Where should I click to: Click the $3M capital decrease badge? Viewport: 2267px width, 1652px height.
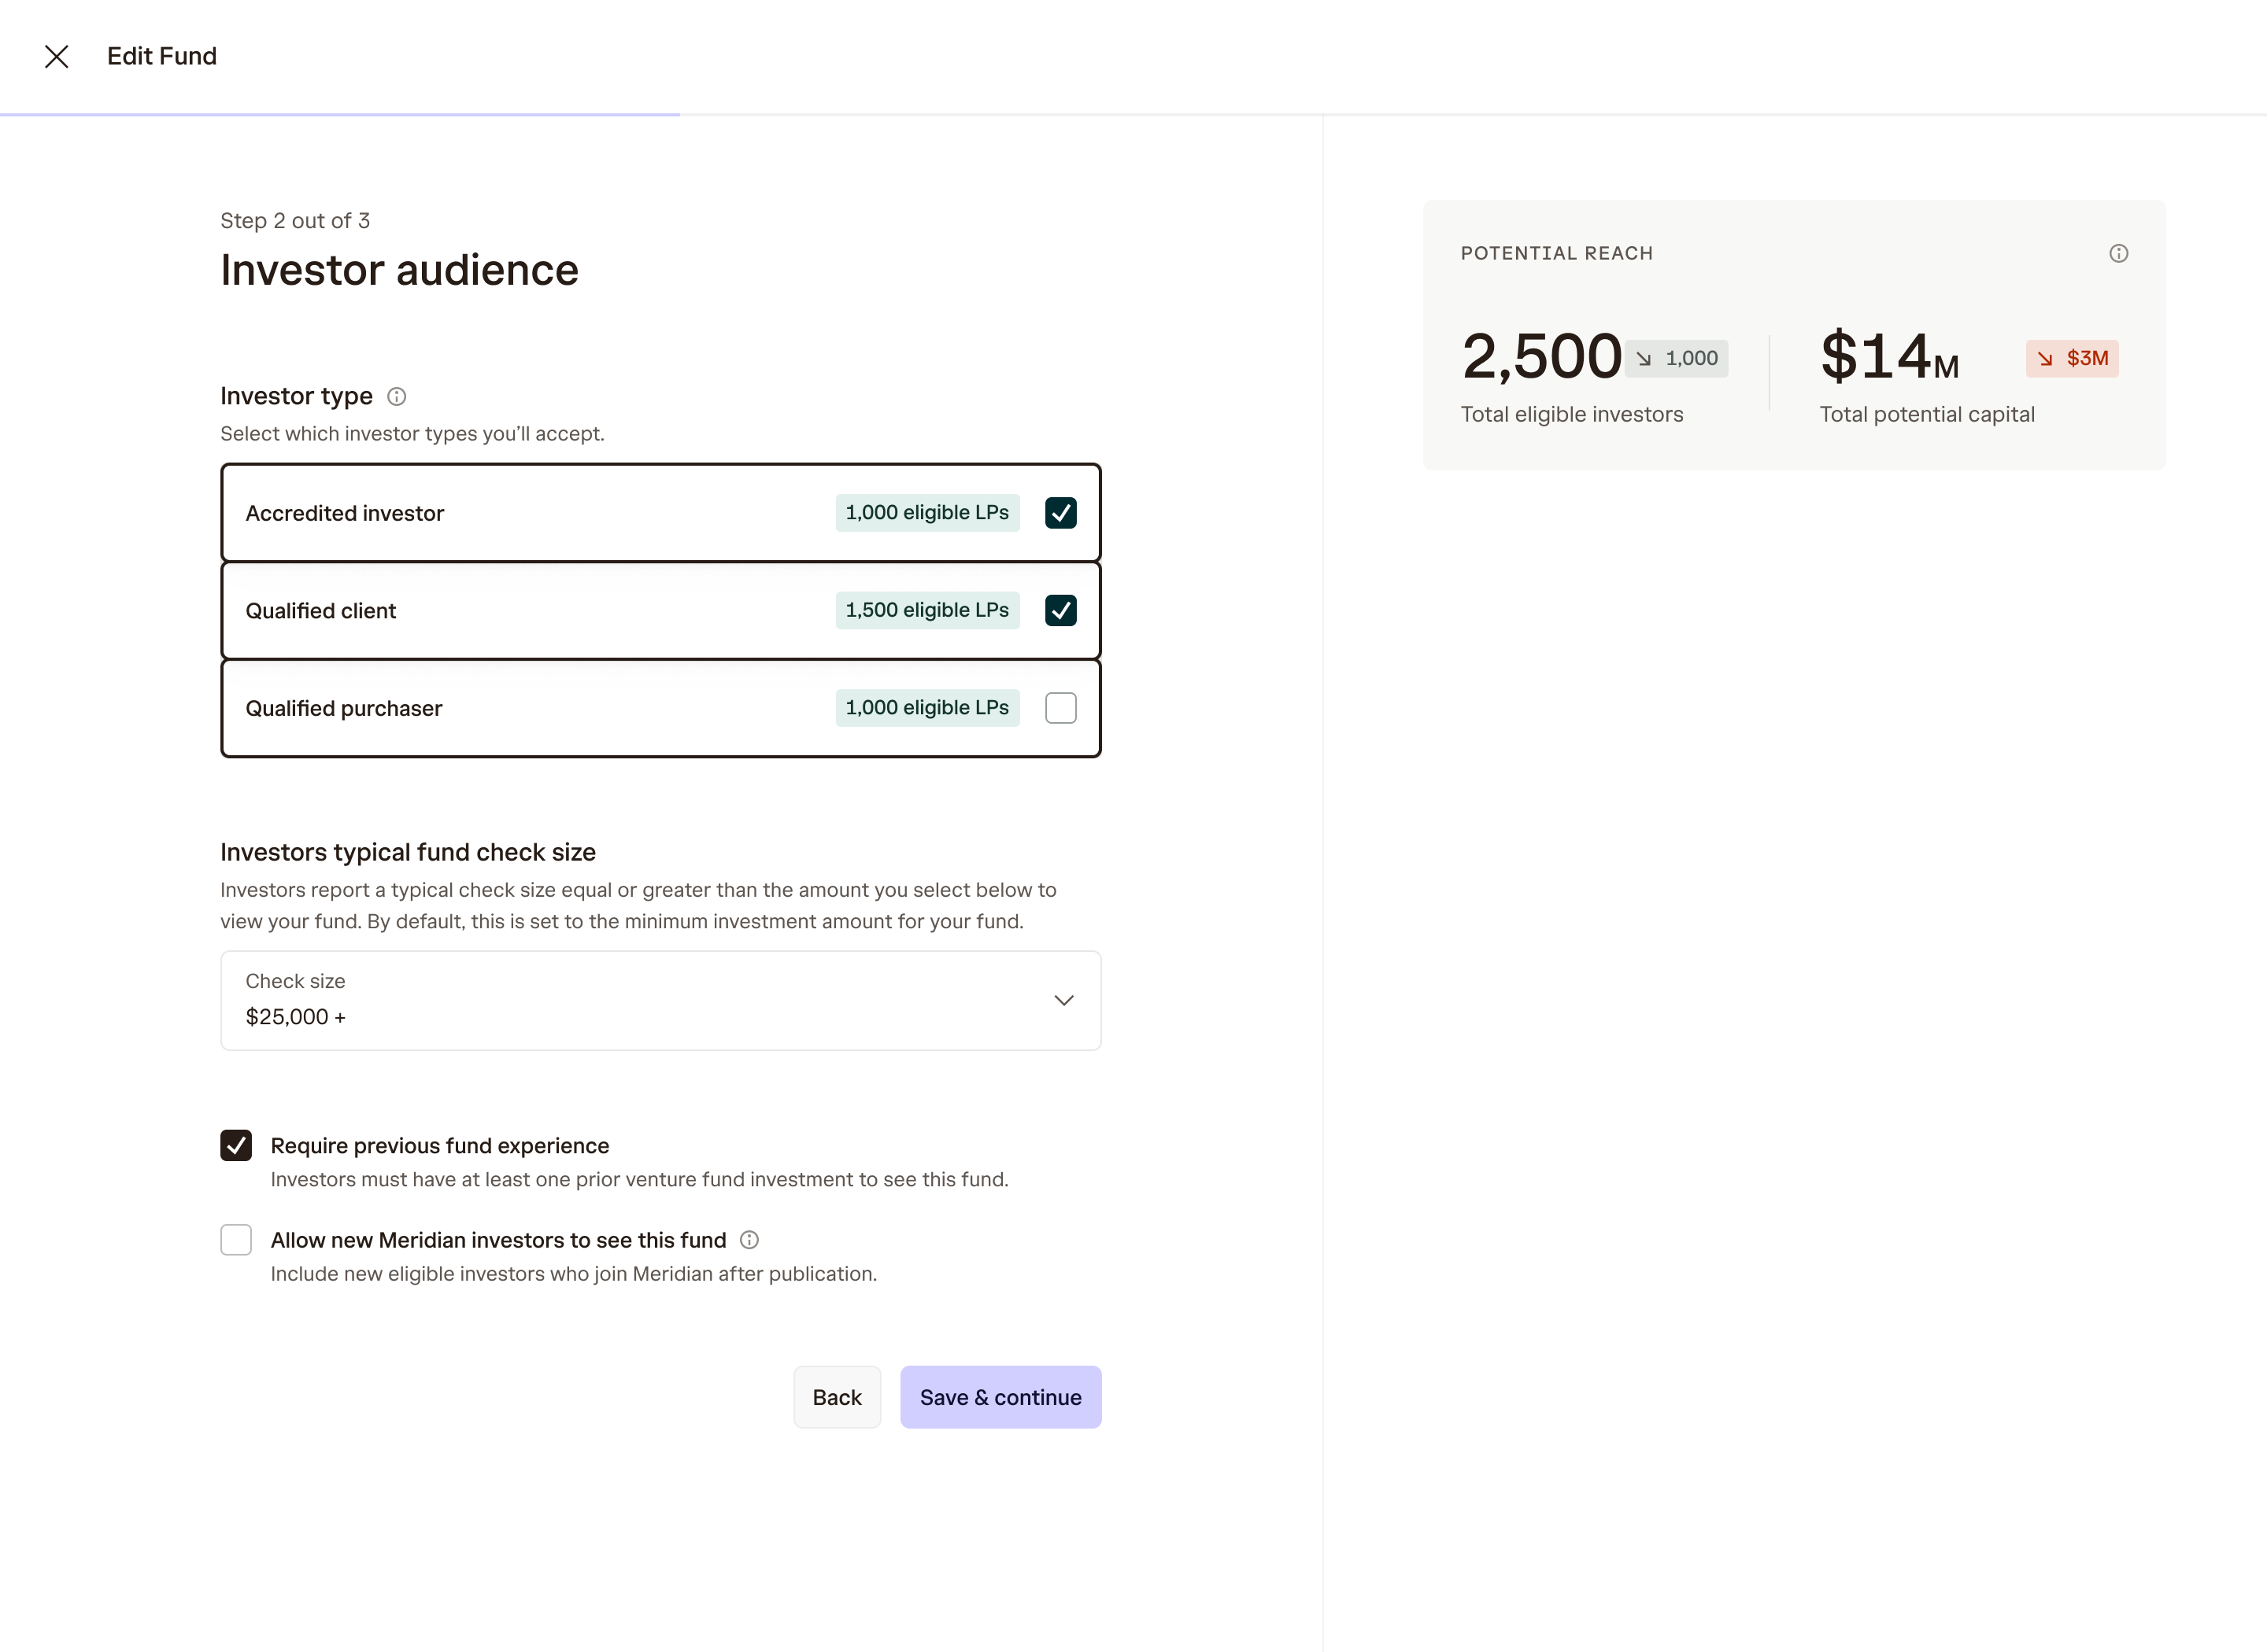click(x=2072, y=358)
